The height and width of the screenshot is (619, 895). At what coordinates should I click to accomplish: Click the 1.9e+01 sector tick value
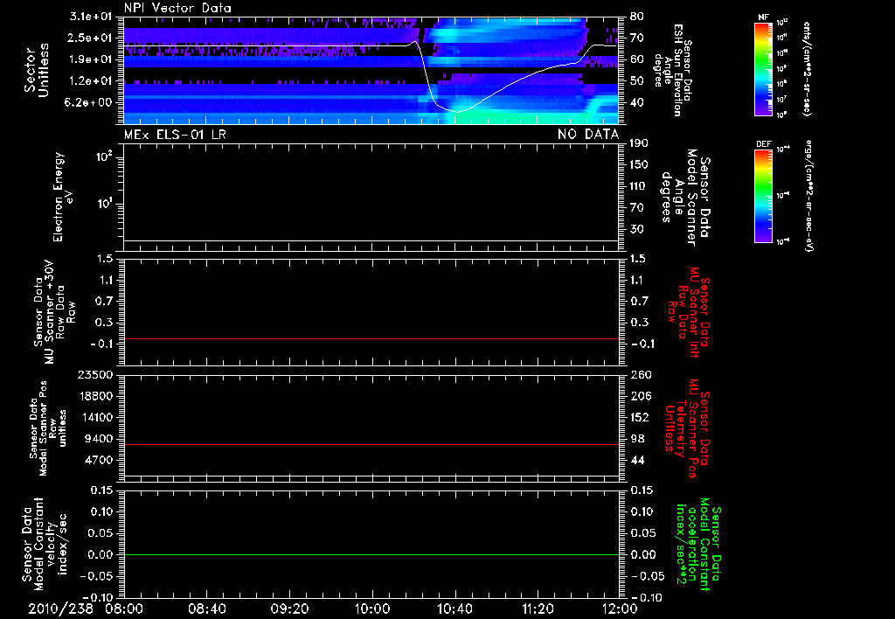pos(91,59)
